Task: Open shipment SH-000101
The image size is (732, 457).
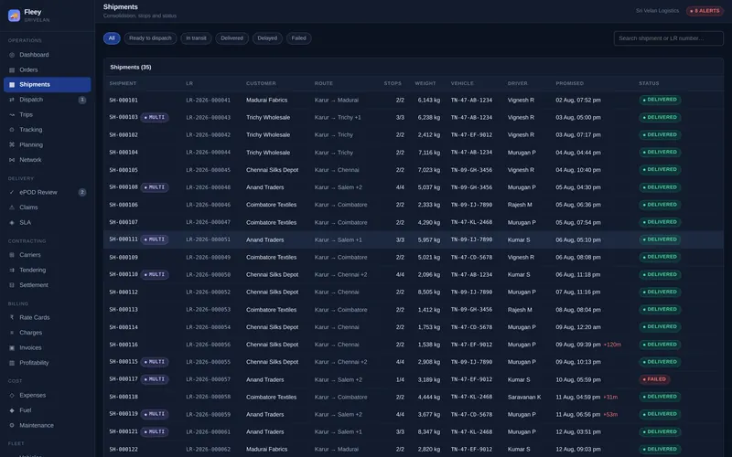Action: [124, 100]
